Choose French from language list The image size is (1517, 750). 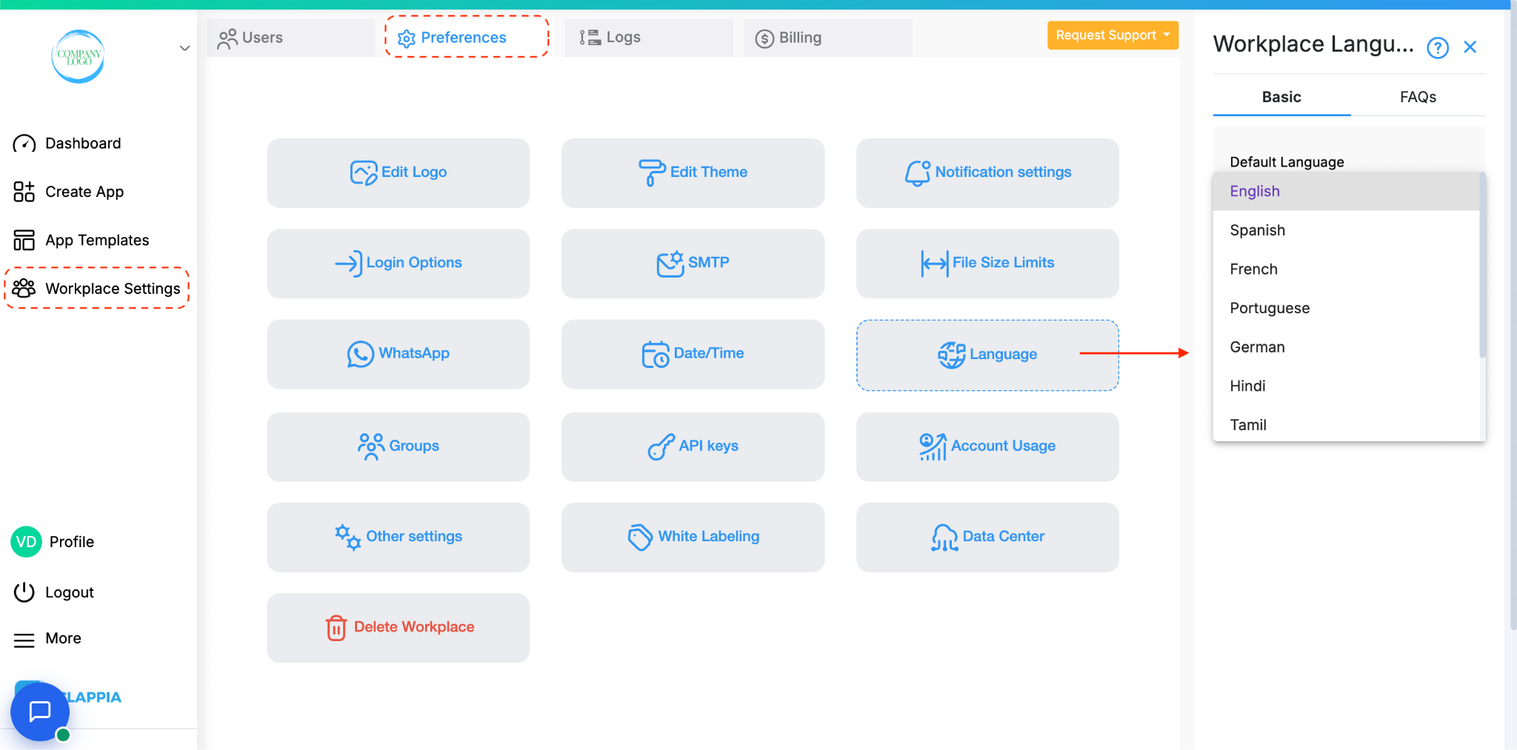[x=1346, y=269]
